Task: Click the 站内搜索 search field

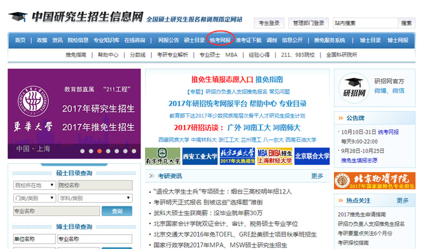Action: click(365, 23)
